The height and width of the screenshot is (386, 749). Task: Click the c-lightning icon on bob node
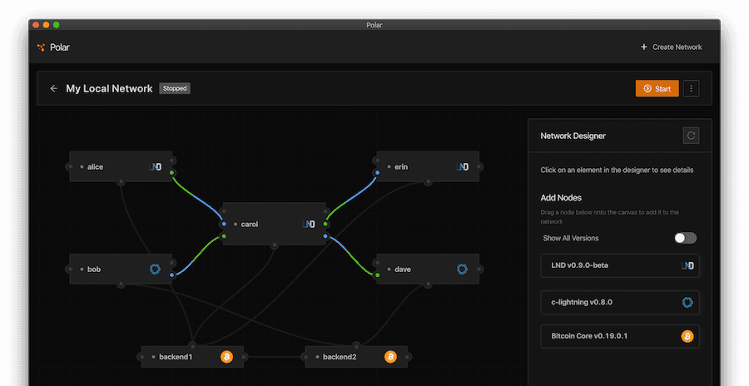(x=156, y=269)
